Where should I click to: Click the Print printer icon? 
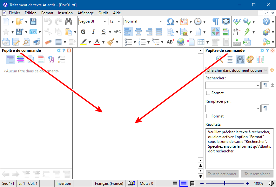37,42
